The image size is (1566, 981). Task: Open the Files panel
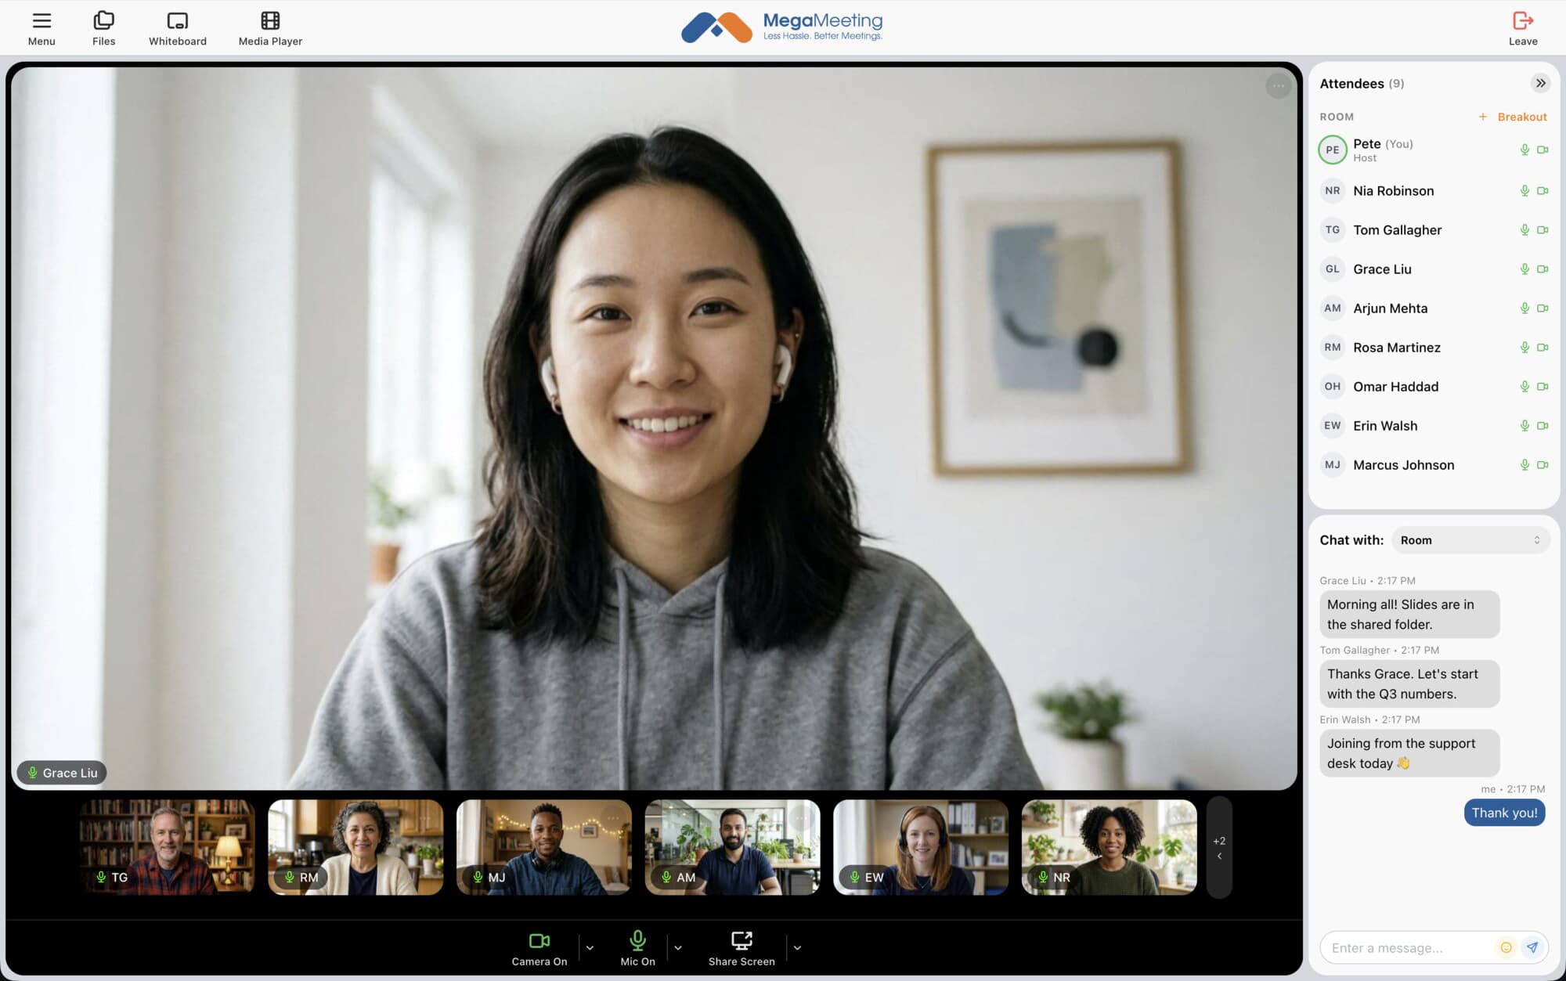(103, 29)
